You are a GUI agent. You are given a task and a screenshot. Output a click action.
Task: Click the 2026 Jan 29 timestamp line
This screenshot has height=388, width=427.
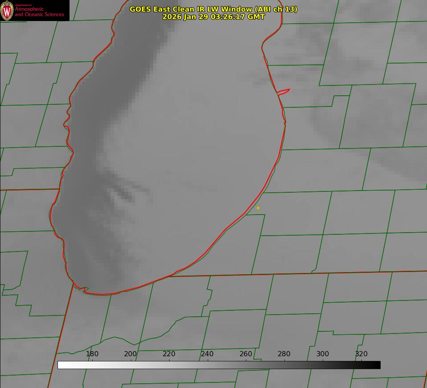click(213, 17)
